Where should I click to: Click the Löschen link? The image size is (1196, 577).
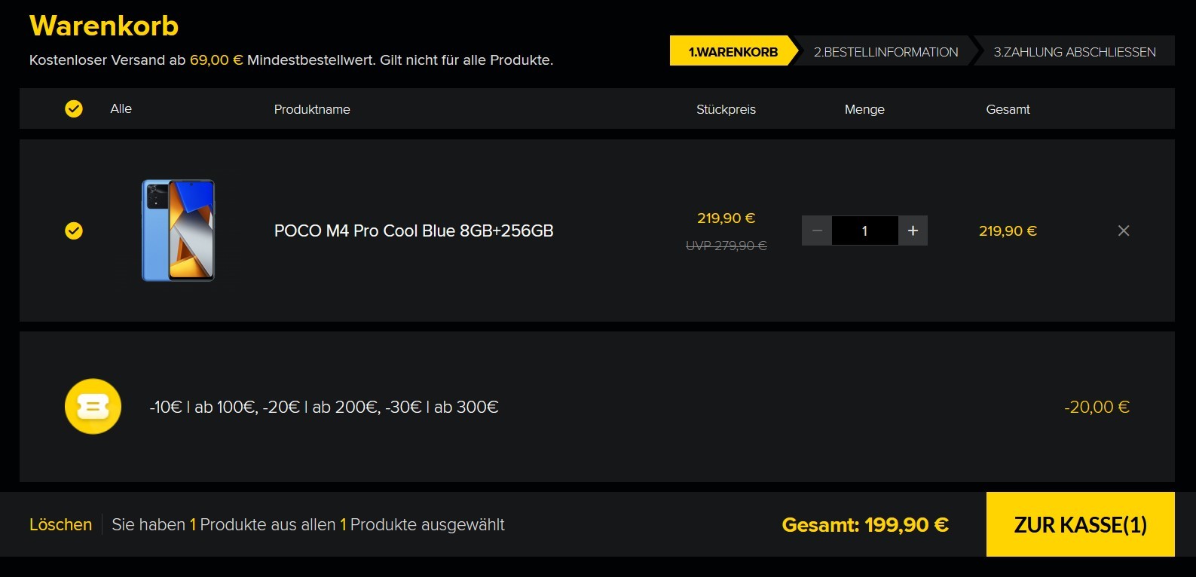(x=60, y=524)
